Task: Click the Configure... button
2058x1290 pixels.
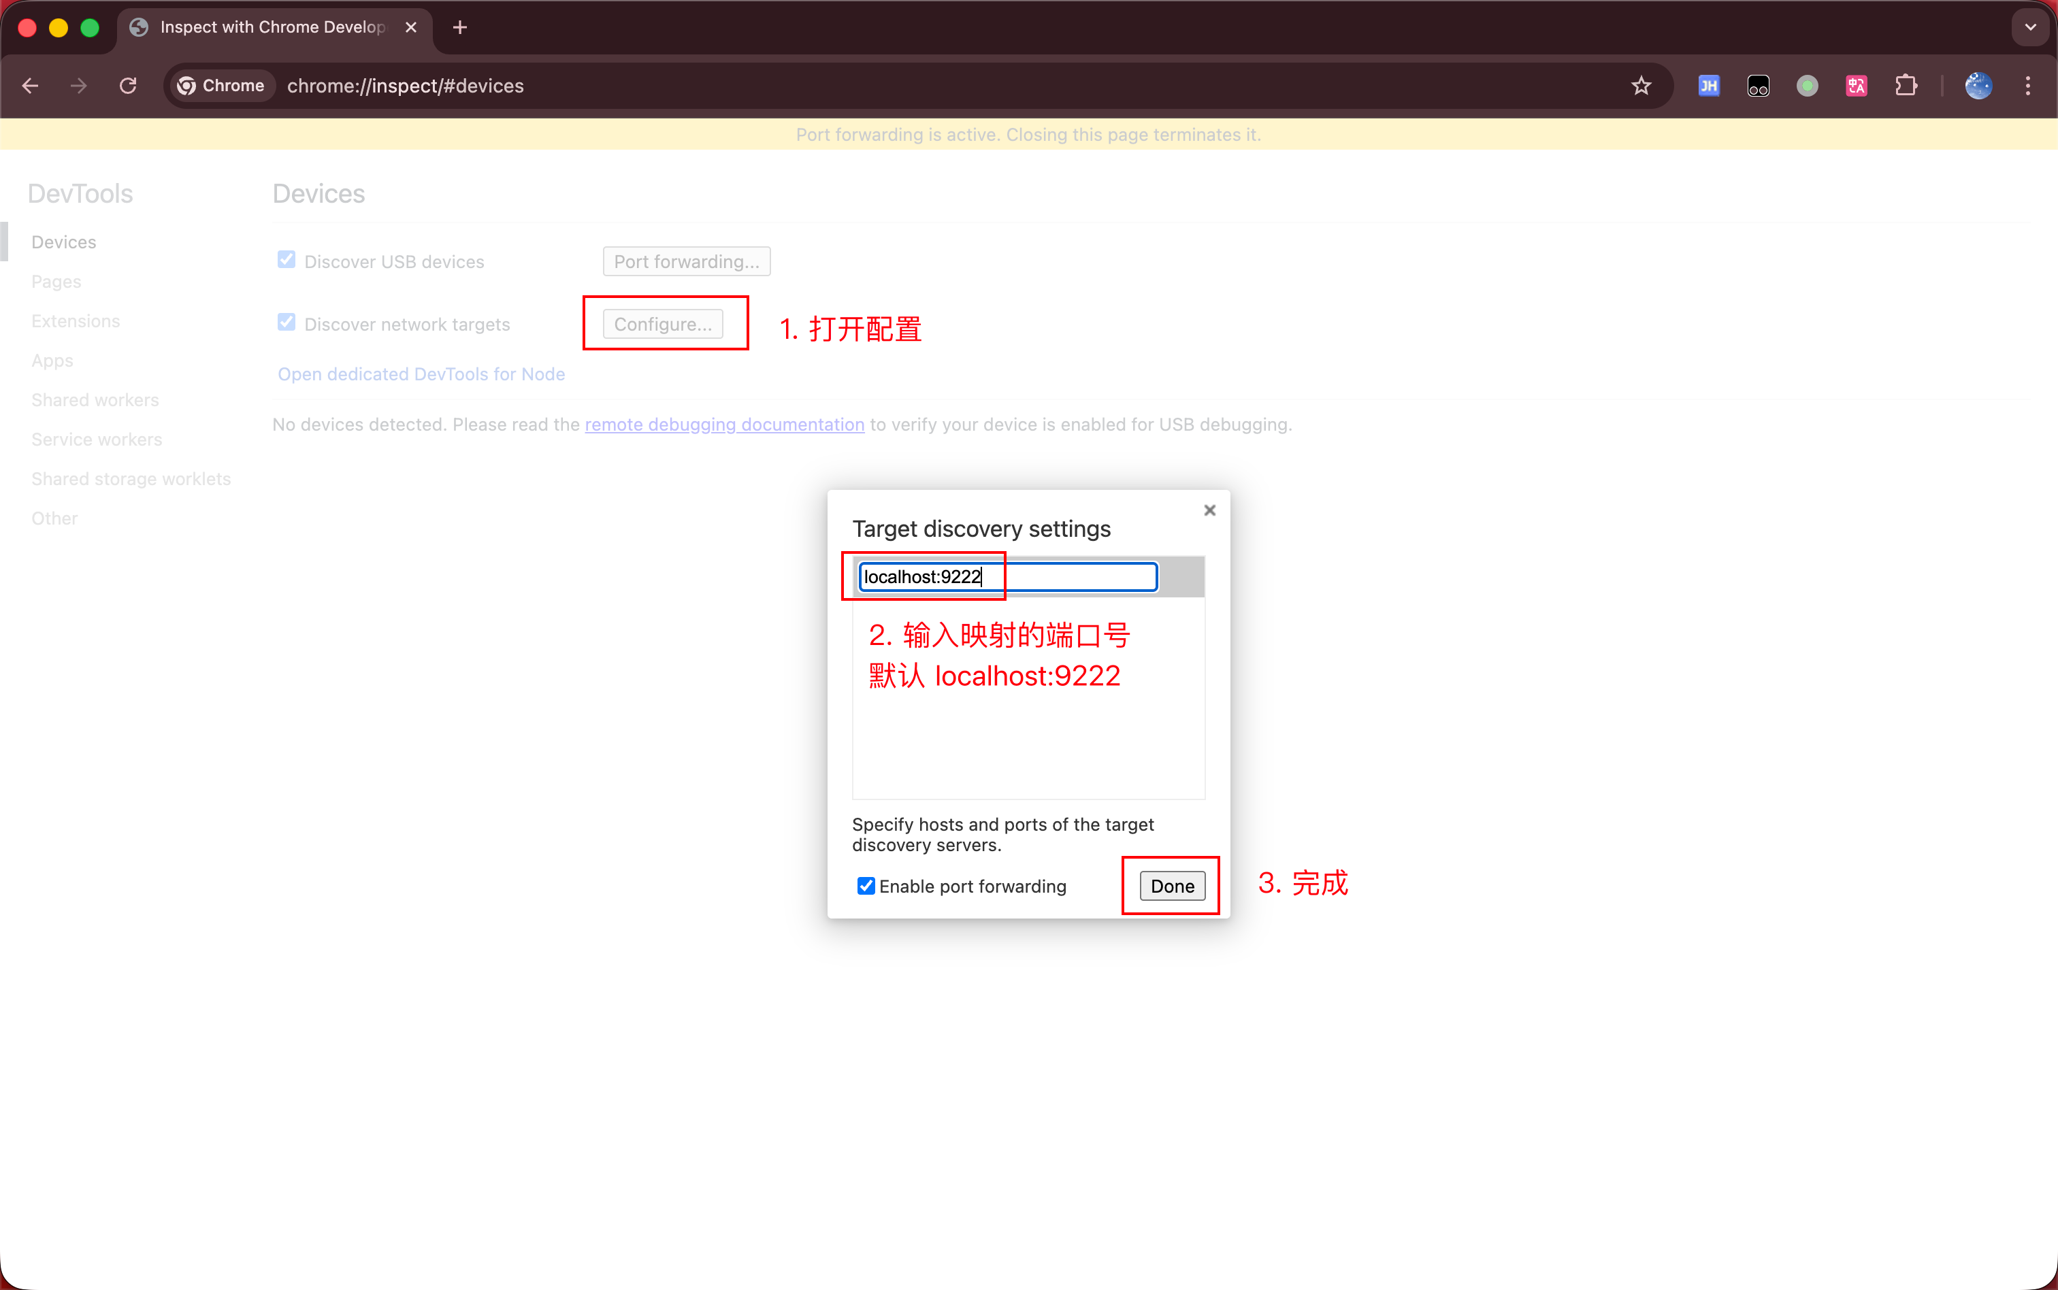Action: [x=663, y=325]
